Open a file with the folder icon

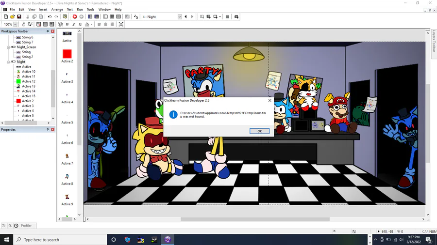13,16
